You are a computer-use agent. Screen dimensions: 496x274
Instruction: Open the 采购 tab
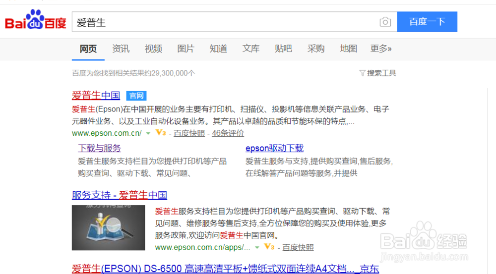(316, 49)
